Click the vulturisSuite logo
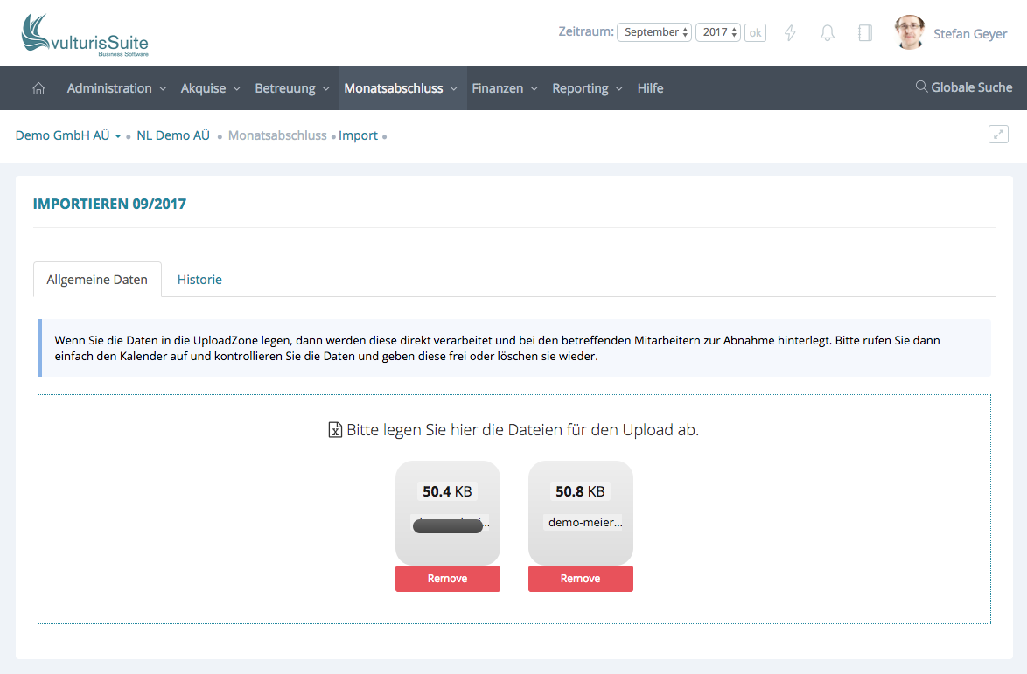 pyautogui.click(x=85, y=35)
